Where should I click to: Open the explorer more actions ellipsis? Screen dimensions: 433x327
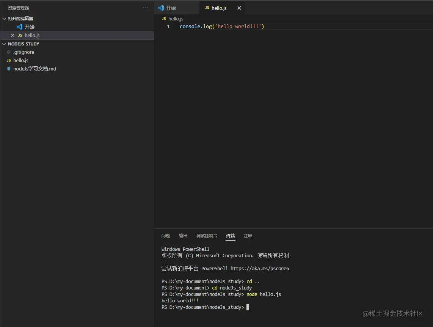click(145, 8)
